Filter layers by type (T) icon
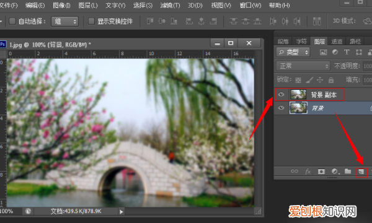Image resolution: width=372 pixels, height=223 pixels. click(347, 52)
